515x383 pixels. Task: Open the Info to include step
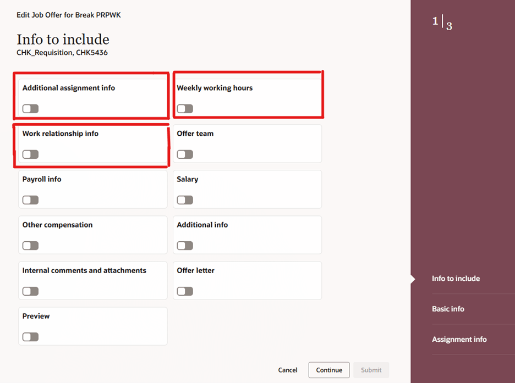pyautogui.click(x=456, y=279)
